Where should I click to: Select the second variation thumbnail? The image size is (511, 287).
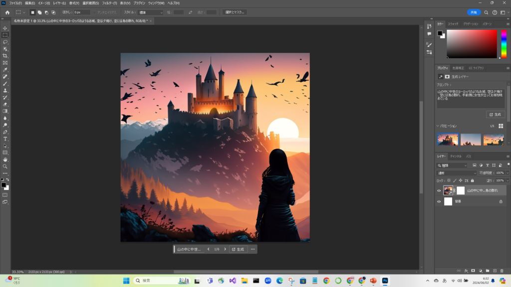coord(471,139)
